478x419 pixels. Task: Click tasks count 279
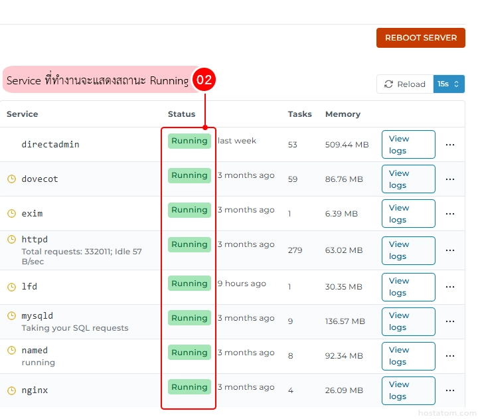tap(295, 250)
